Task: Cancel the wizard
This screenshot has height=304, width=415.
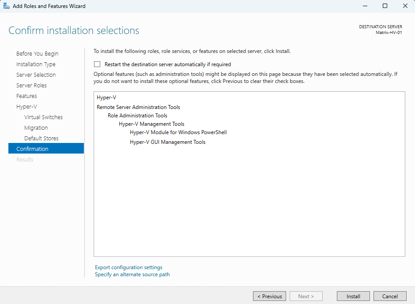Action: coord(390,296)
